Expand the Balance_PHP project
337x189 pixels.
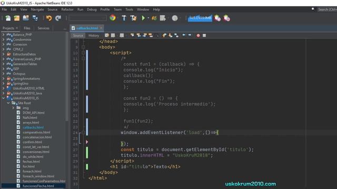(3, 35)
